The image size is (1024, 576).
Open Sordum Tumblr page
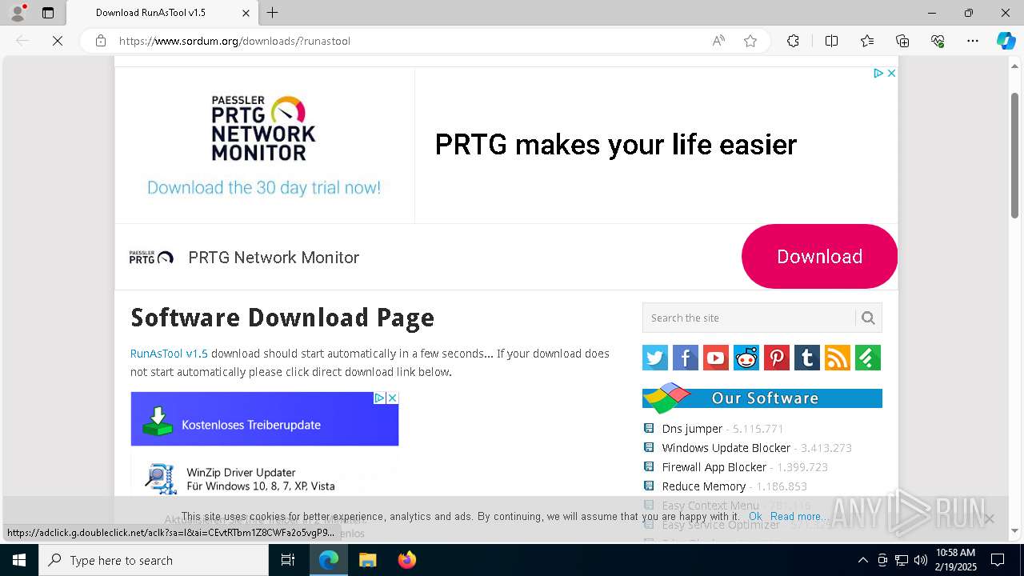pyautogui.click(x=807, y=358)
